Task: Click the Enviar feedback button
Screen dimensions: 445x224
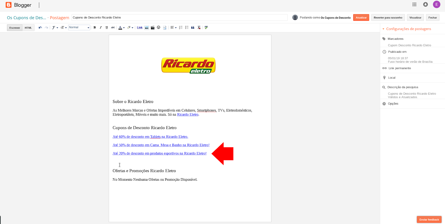Action: (x=429, y=220)
